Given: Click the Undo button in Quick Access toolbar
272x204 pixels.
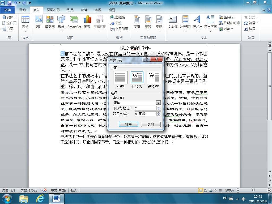Looking at the screenshot, I should pos(15,3).
